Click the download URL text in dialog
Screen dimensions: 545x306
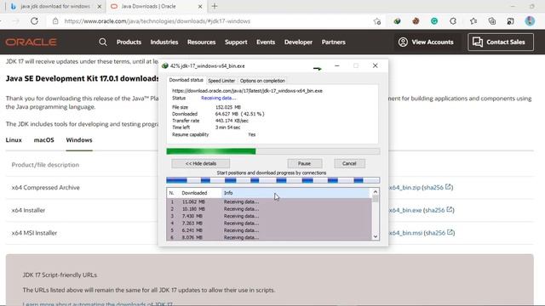pos(247,91)
